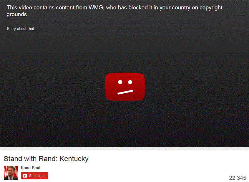Open Rand Paul's profile picture thumbnail

[x=11, y=173]
